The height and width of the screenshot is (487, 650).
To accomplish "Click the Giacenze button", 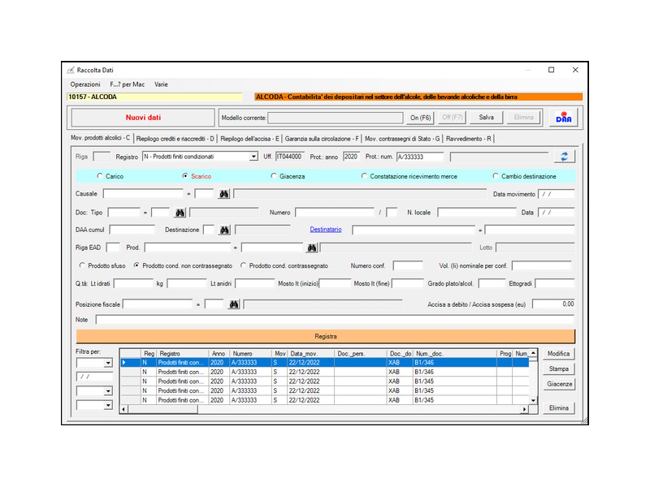I will (x=558, y=384).
